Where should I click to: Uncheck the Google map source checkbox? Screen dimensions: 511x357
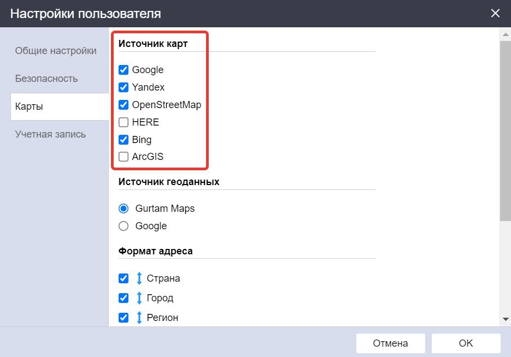(124, 70)
